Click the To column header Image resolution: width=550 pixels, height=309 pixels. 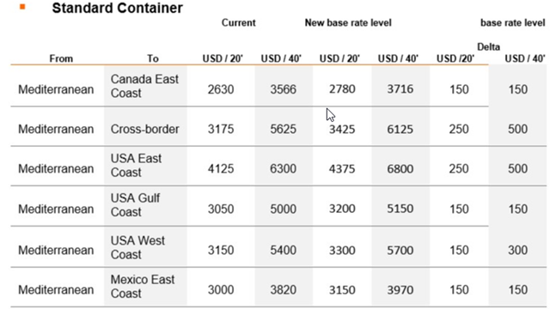click(x=153, y=58)
